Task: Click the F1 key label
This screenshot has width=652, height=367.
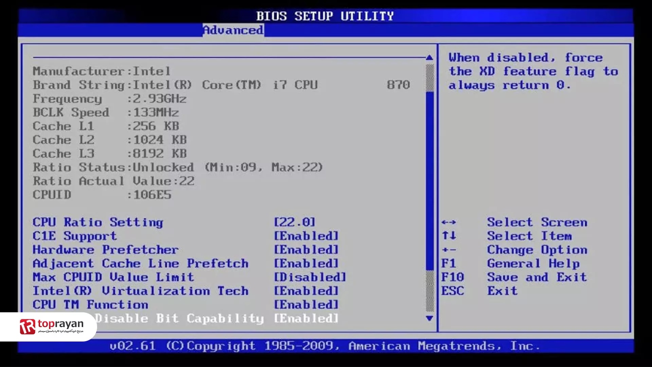Action: click(x=449, y=263)
